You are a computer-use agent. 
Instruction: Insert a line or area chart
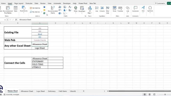click(x=60, y=10)
